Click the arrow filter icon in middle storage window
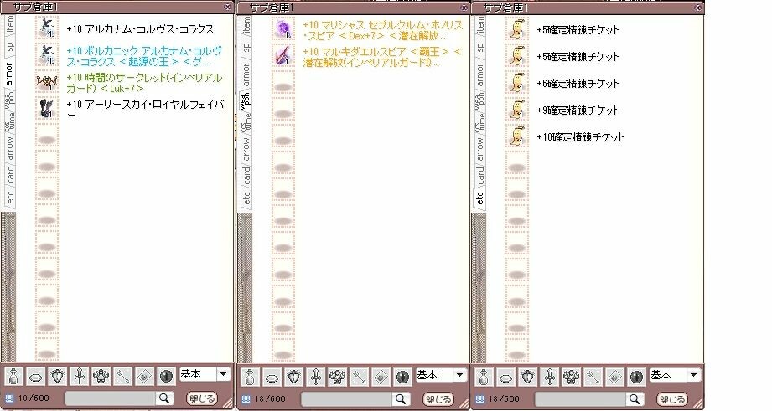The width and height of the screenshot is (772, 411). pyautogui.click(x=360, y=376)
